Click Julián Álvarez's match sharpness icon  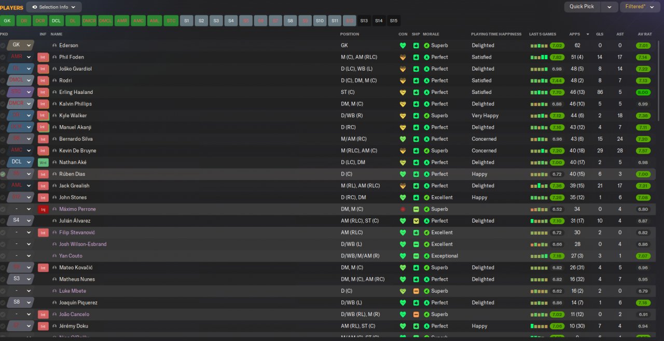[416, 221]
